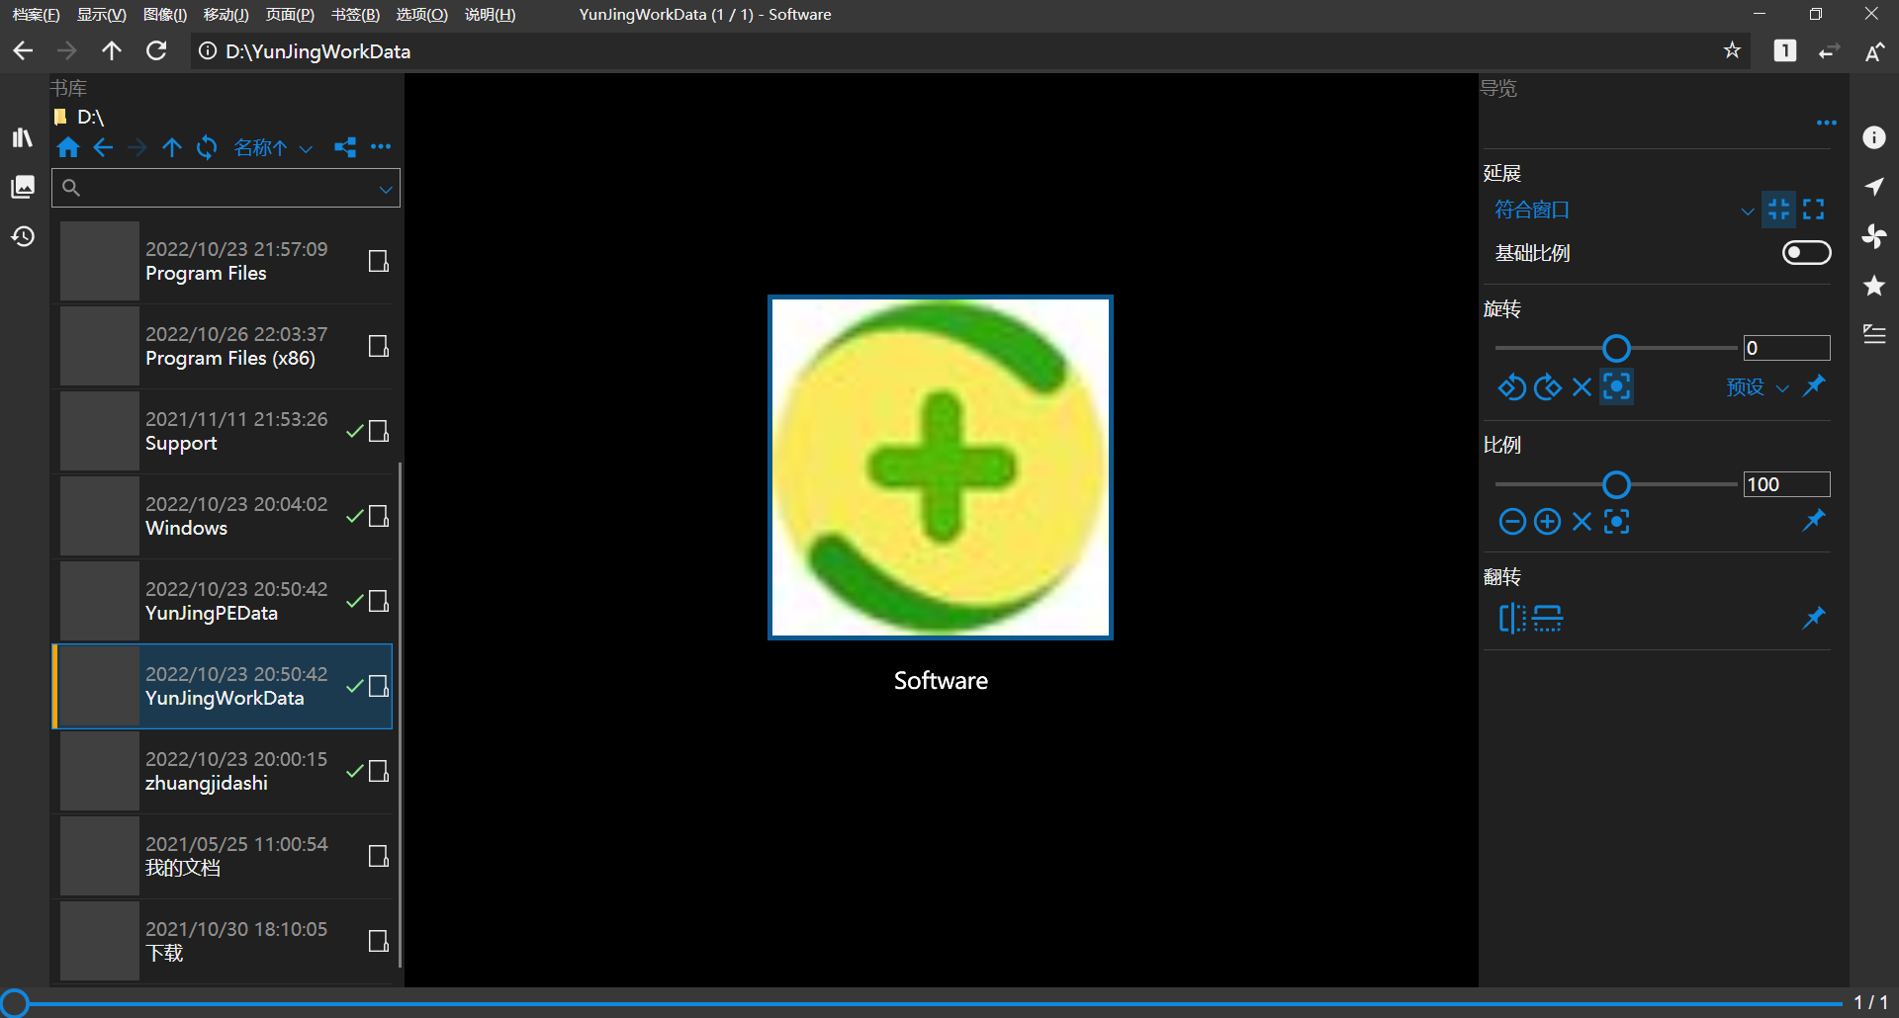The image size is (1899, 1018).
Task: Pin the rotation setting
Action: [x=1814, y=385]
